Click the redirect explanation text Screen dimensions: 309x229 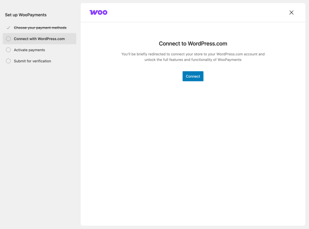(x=193, y=57)
